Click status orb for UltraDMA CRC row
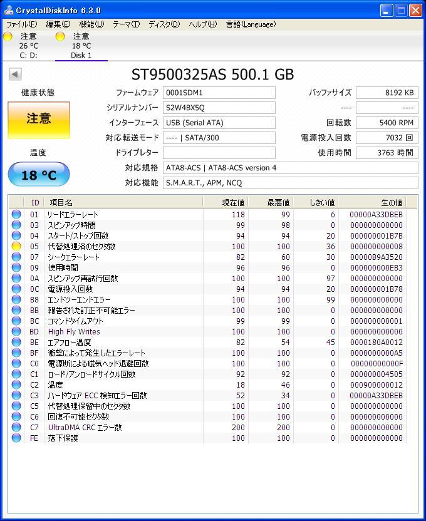The height and width of the screenshot is (521, 426). 16,427
